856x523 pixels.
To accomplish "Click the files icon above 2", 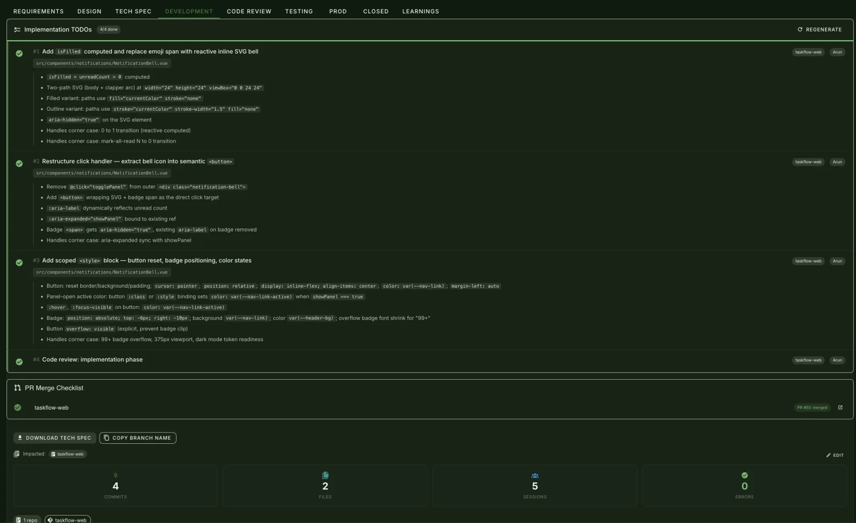I will pos(325,475).
